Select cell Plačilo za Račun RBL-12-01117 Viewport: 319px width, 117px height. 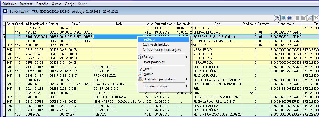[x=217, y=101]
